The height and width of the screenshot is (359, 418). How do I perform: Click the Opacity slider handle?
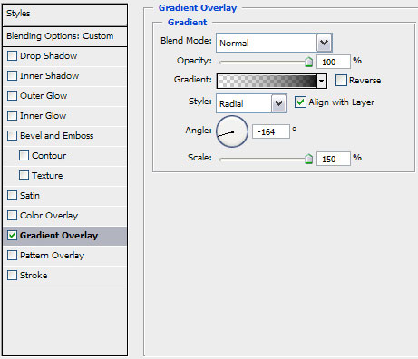click(308, 62)
